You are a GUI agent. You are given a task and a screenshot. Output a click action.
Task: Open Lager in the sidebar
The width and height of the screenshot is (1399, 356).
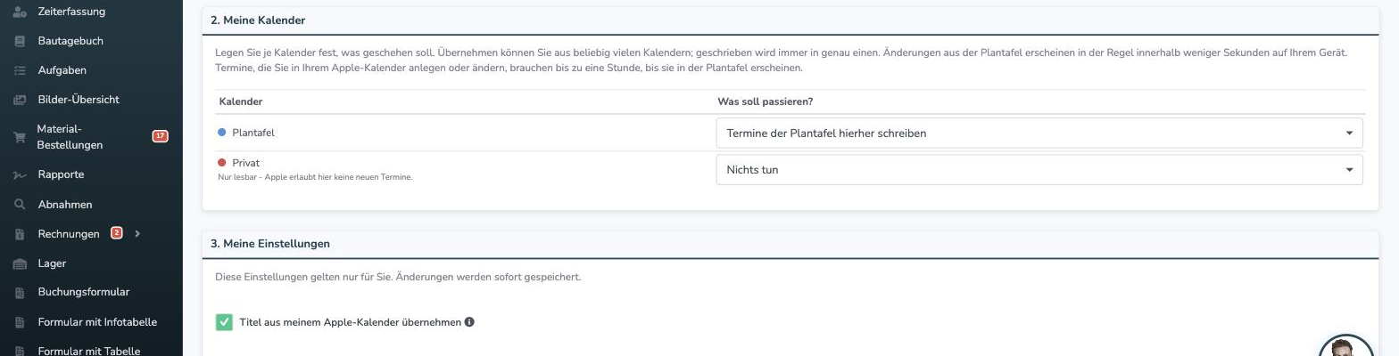(x=52, y=263)
